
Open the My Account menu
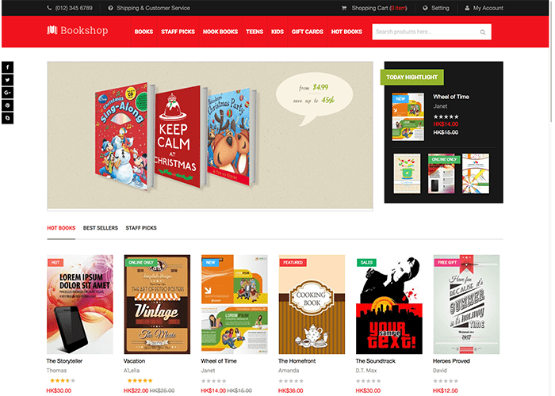click(x=484, y=8)
